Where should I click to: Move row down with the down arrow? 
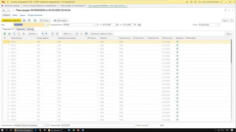pos(46,33)
